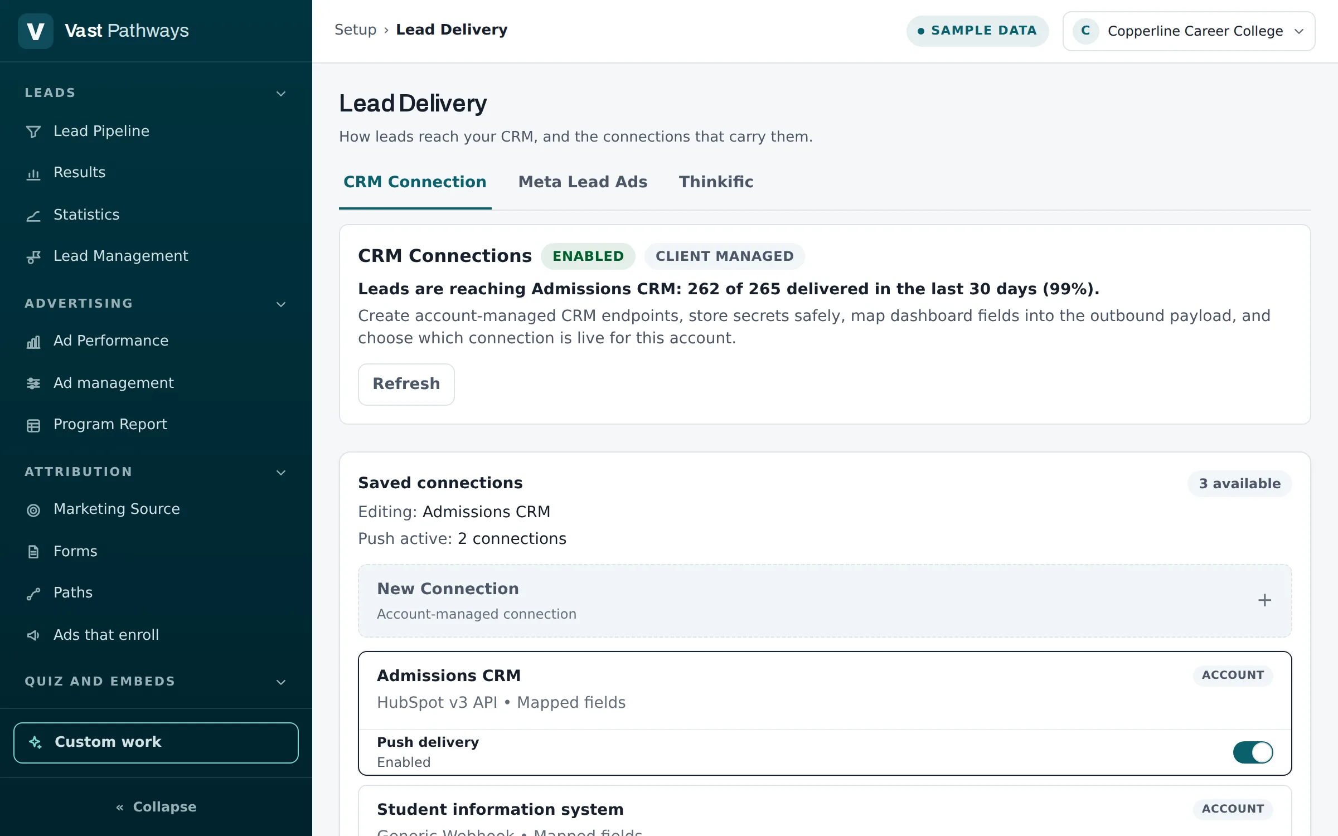This screenshot has height=836, width=1338.
Task: Click the Vast Pathways brand name
Action: pos(127,31)
